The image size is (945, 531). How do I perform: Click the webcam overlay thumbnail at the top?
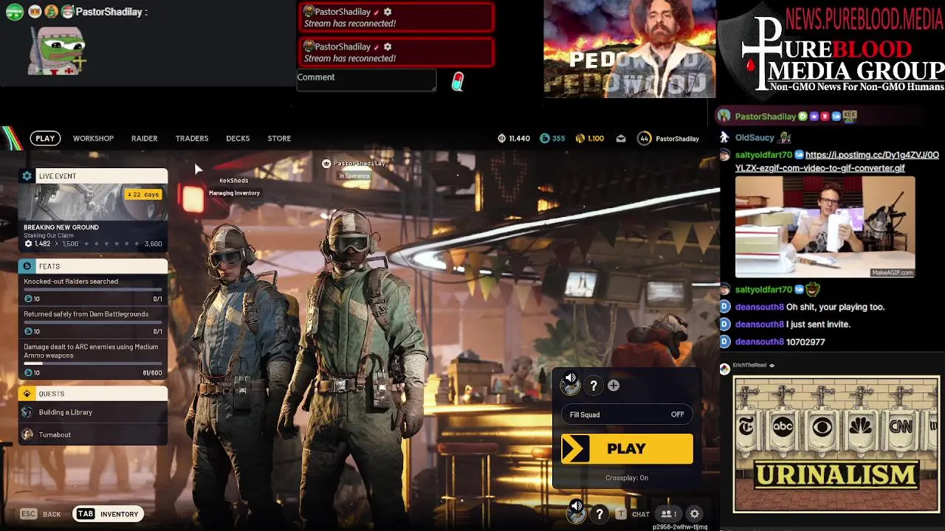tap(630, 49)
